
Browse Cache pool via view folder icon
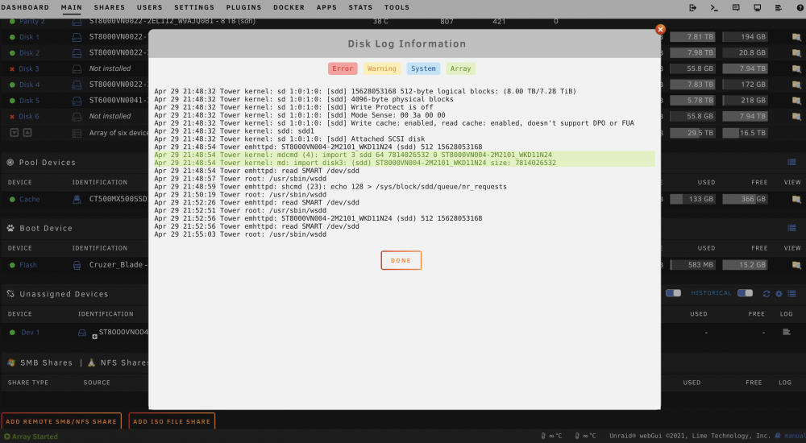click(796, 200)
